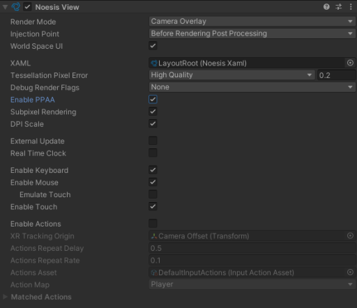Check the Enable Actions checkbox
The image size is (357, 308).
click(153, 224)
